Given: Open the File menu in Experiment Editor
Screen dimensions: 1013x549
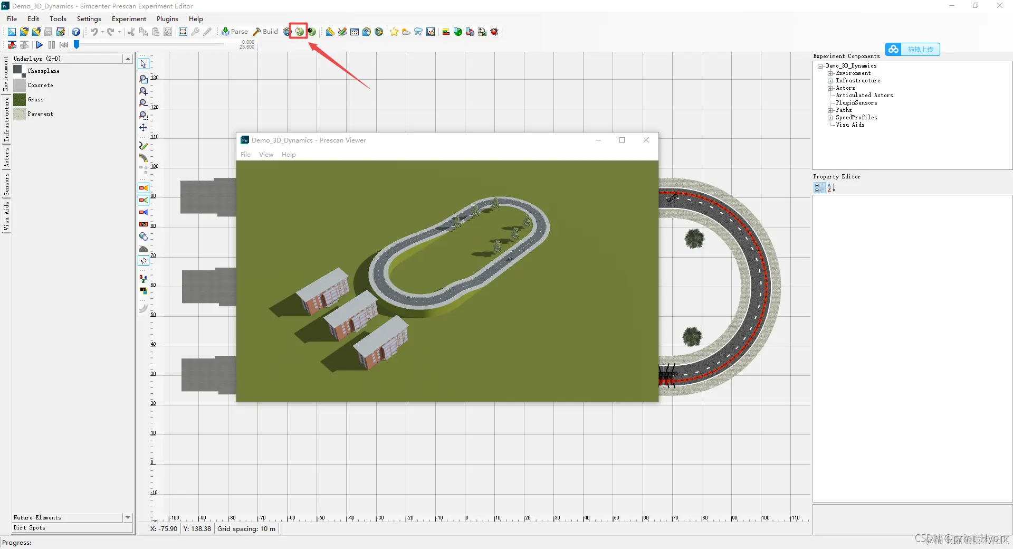Looking at the screenshot, I should [12, 18].
